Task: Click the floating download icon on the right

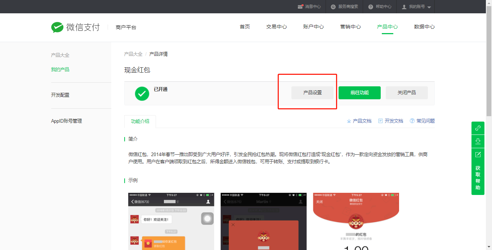Action: [478, 141]
